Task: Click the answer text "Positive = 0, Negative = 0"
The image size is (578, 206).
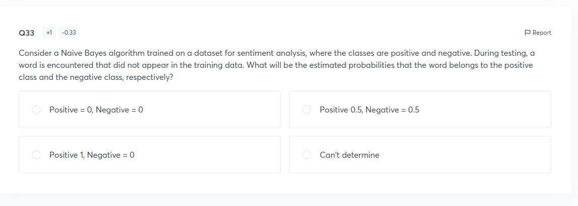Action: coord(96,110)
